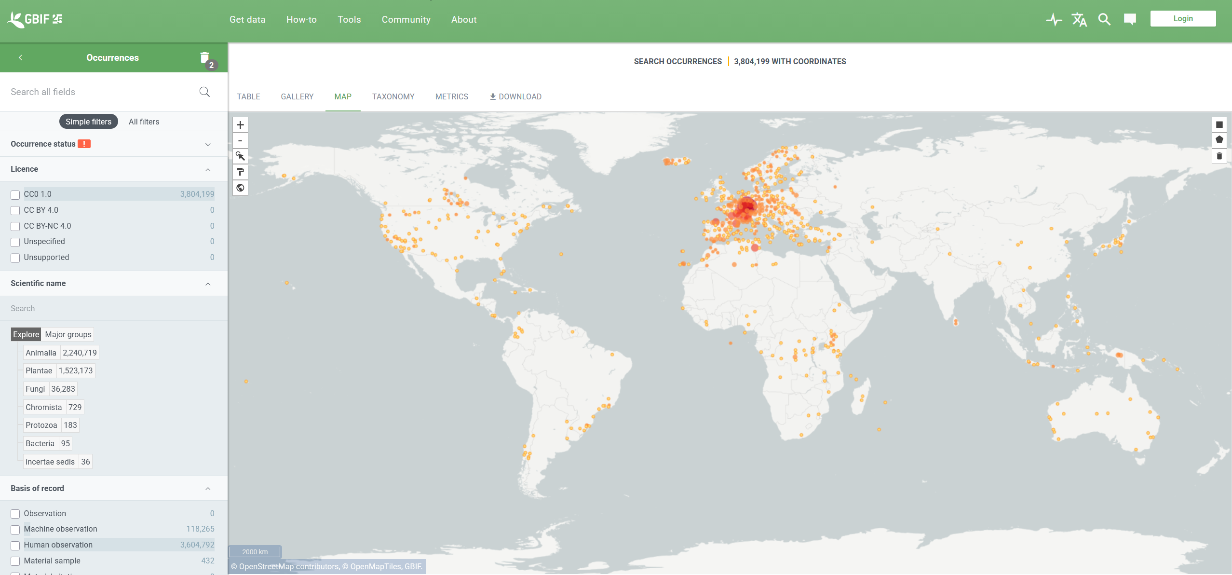Open the Tools menu

[349, 19]
